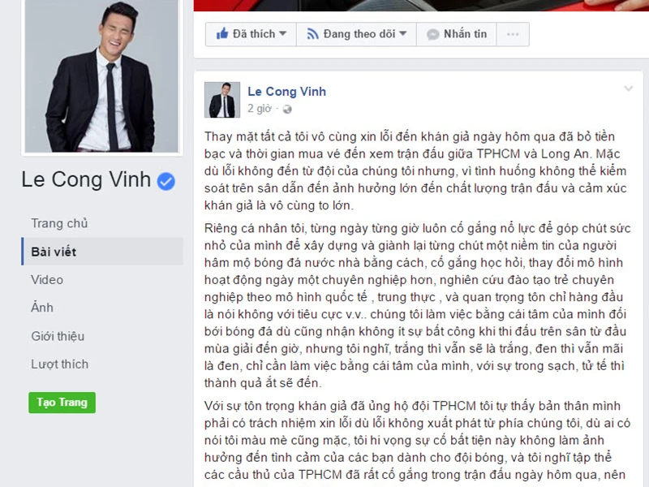649x487 pixels.
Task: Open the post options chevron at top right
Action: tap(628, 88)
